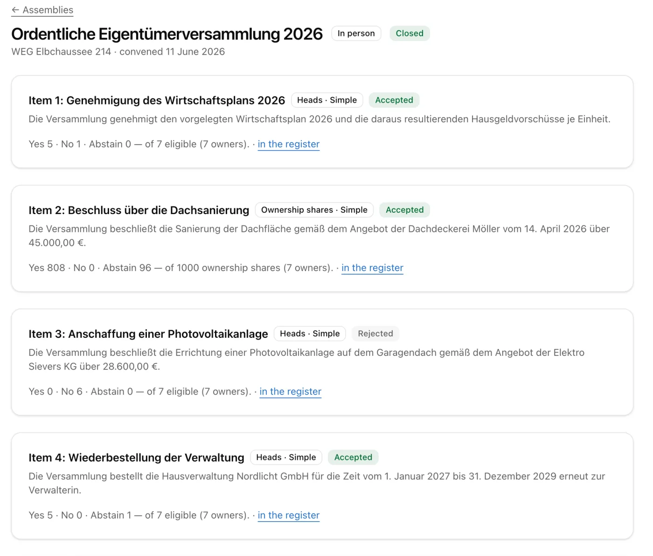Click tally 'Yes 5 · No 0 · Abstain 1'
The width and height of the screenshot is (653, 556).
click(80, 515)
